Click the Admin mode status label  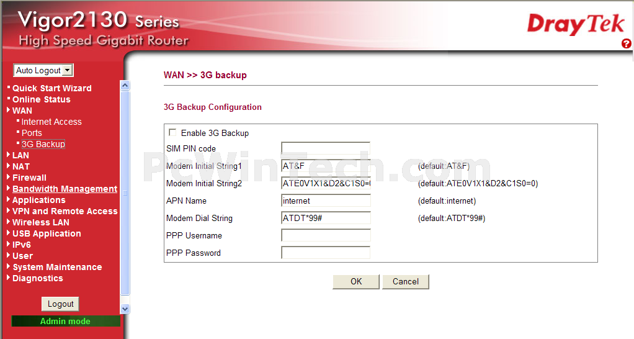tap(66, 321)
